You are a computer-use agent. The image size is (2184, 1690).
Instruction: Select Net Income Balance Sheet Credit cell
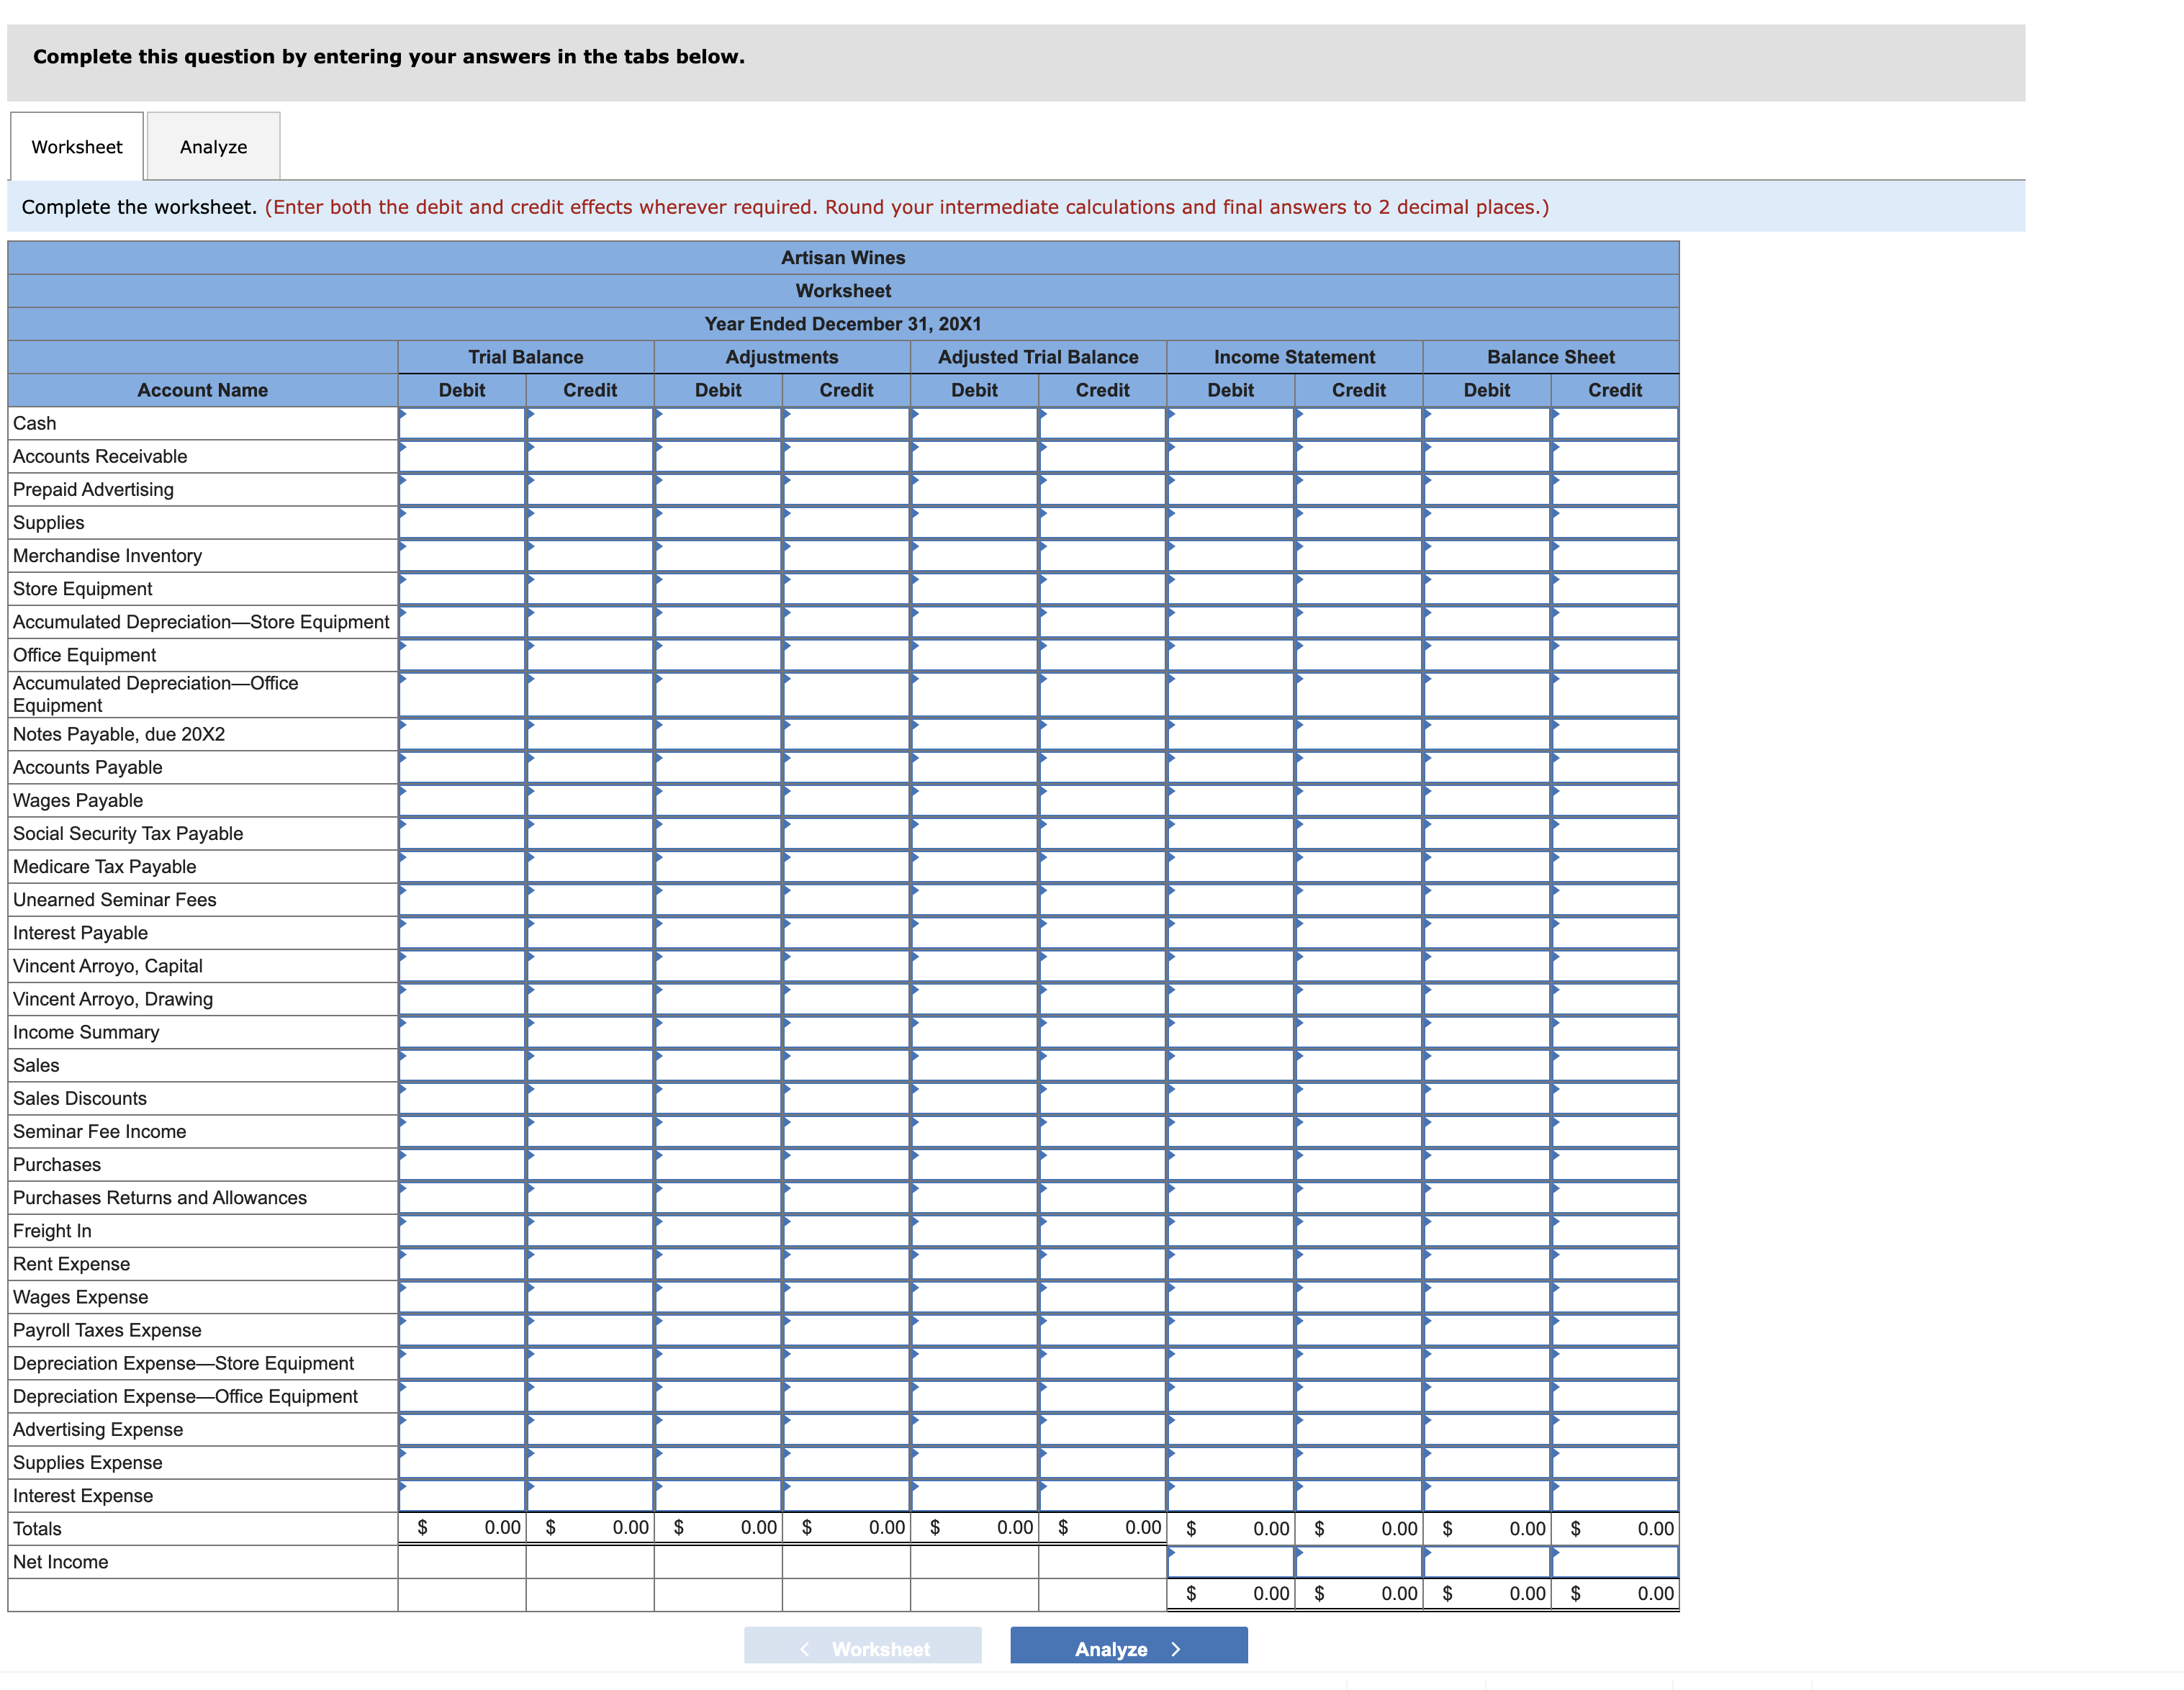(1615, 1561)
